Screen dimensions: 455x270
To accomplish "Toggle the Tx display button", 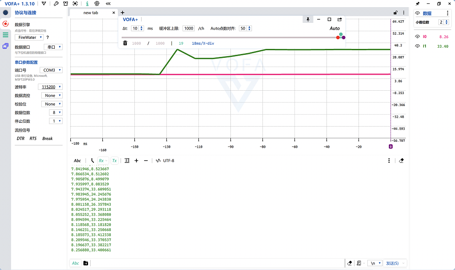I will click(x=115, y=160).
